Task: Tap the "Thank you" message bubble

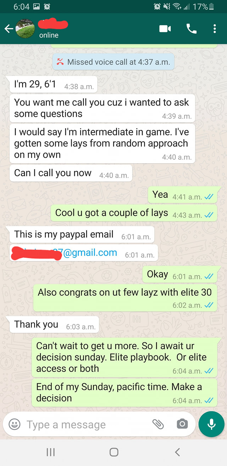Action: [x=54, y=325]
